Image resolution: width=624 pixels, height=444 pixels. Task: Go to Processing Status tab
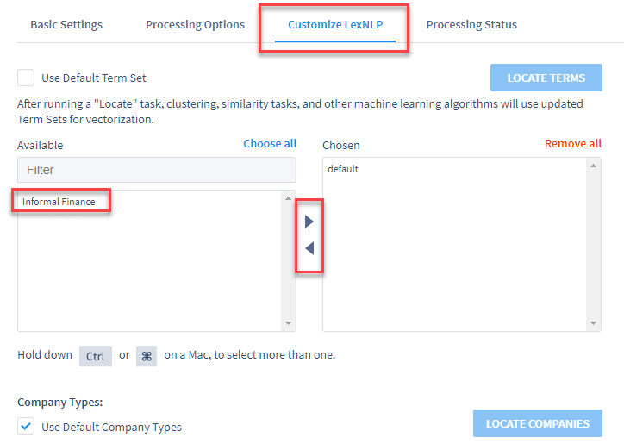pyautogui.click(x=471, y=25)
